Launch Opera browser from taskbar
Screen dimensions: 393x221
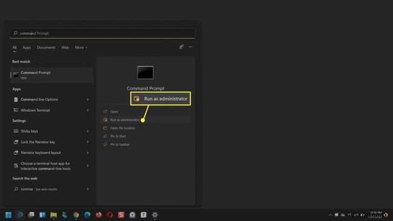coord(110,215)
